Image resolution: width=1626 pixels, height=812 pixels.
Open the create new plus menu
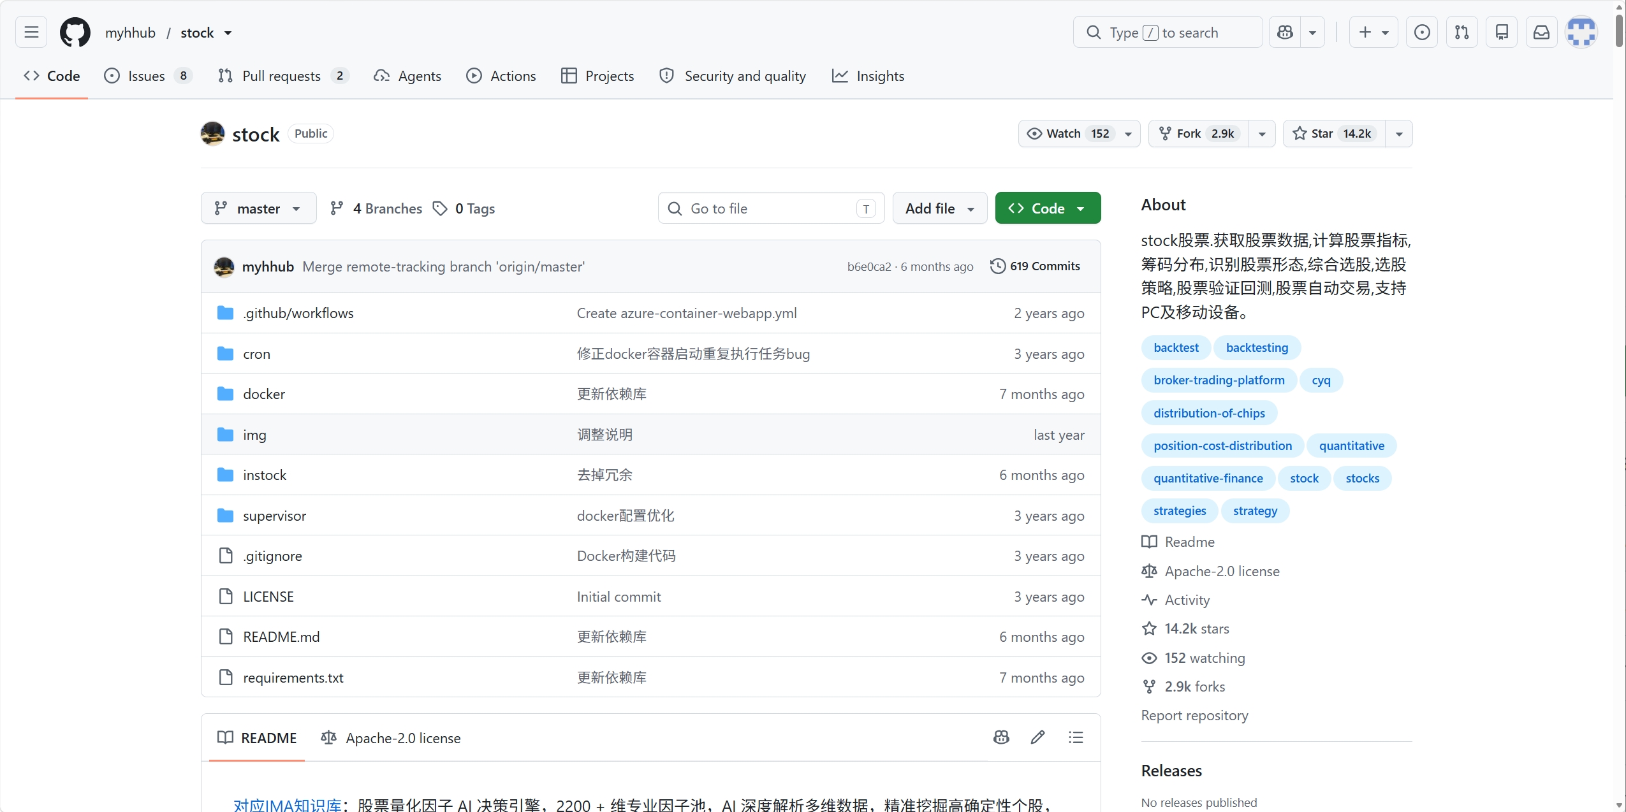coord(1373,32)
